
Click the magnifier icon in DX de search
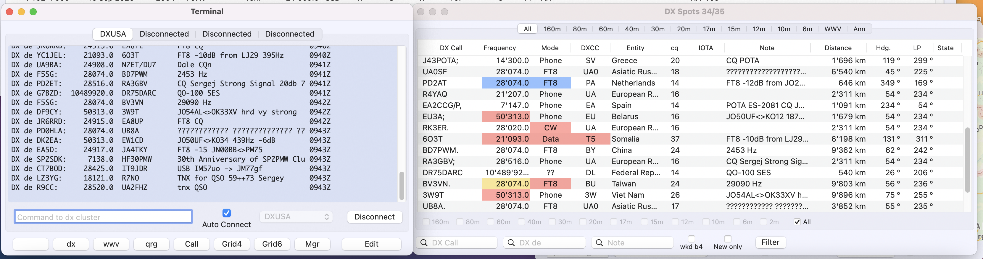coord(511,243)
